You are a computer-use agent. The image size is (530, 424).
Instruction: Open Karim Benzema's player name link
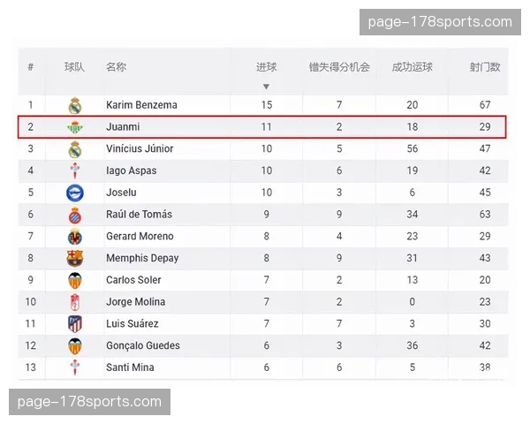point(141,105)
